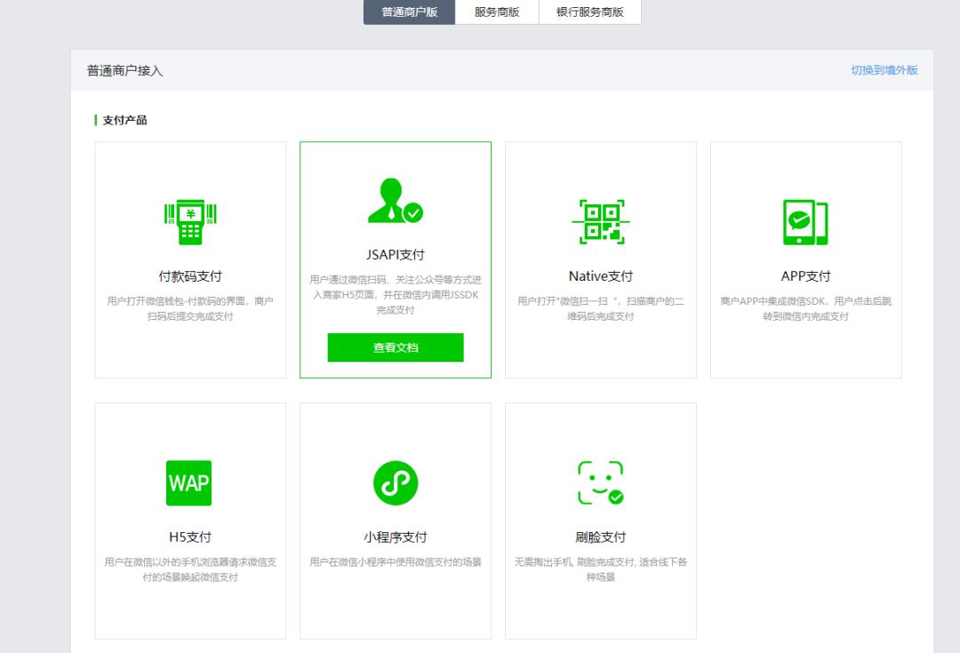Click the 刷脸支付 smiling face icon
The height and width of the screenshot is (653, 960).
(600, 480)
